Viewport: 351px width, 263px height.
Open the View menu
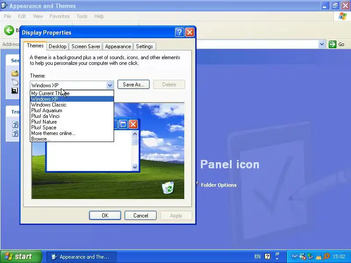click(x=38, y=16)
